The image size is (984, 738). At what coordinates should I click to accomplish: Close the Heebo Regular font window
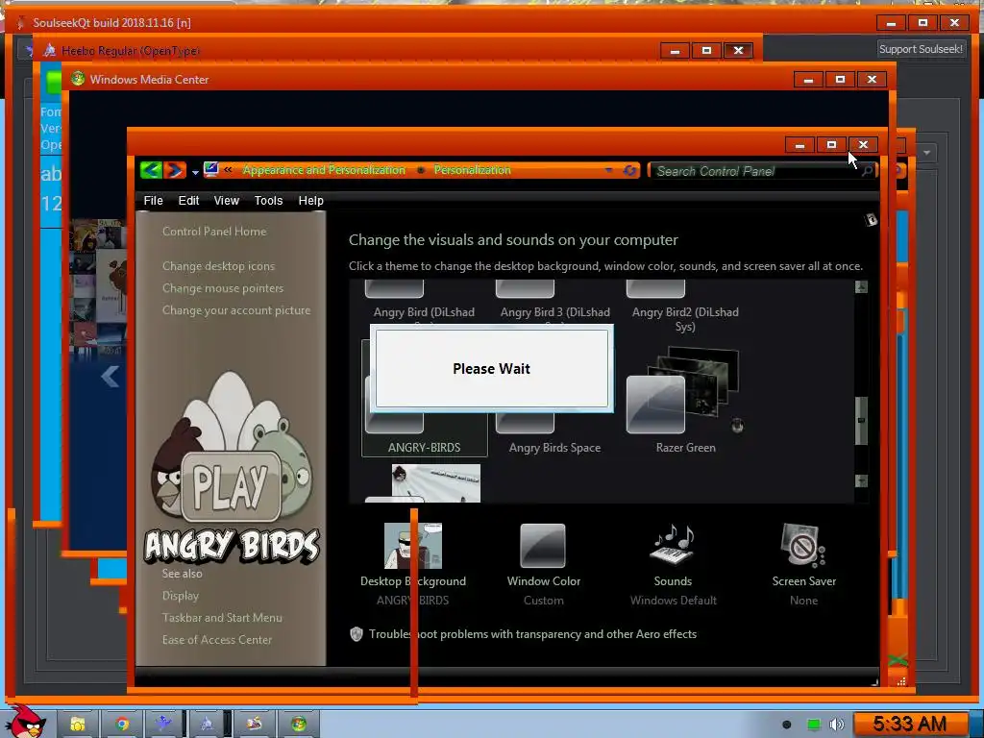click(738, 50)
